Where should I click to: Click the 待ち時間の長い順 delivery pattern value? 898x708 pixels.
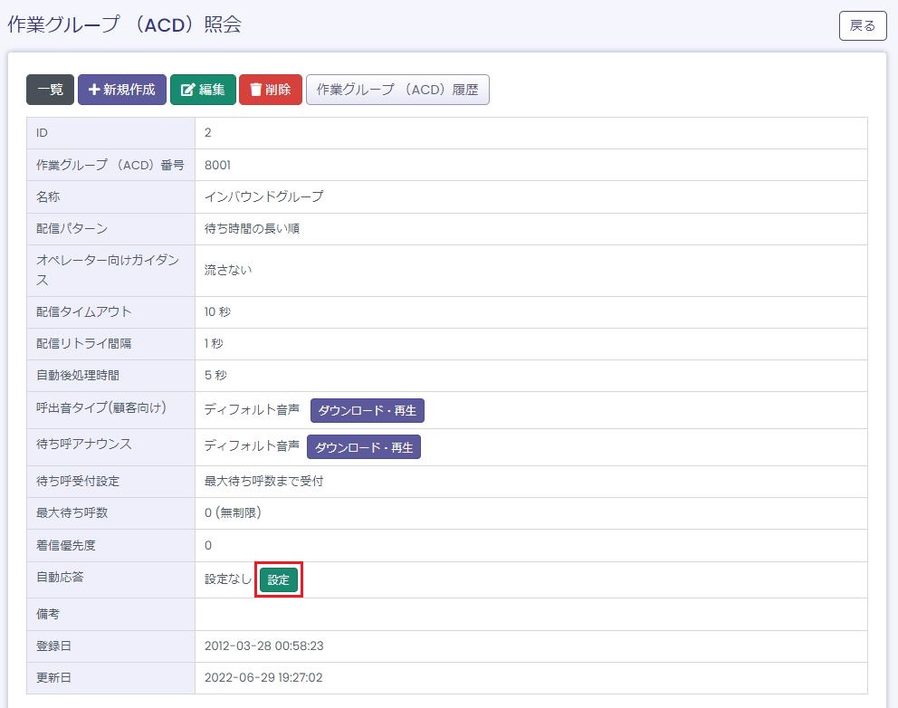(x=252, y=229)
